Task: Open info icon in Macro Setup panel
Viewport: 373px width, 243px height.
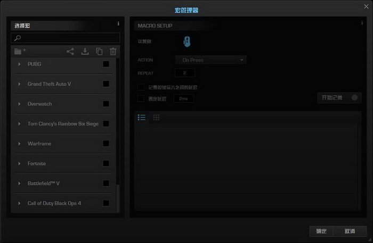Action: (361, 23)
